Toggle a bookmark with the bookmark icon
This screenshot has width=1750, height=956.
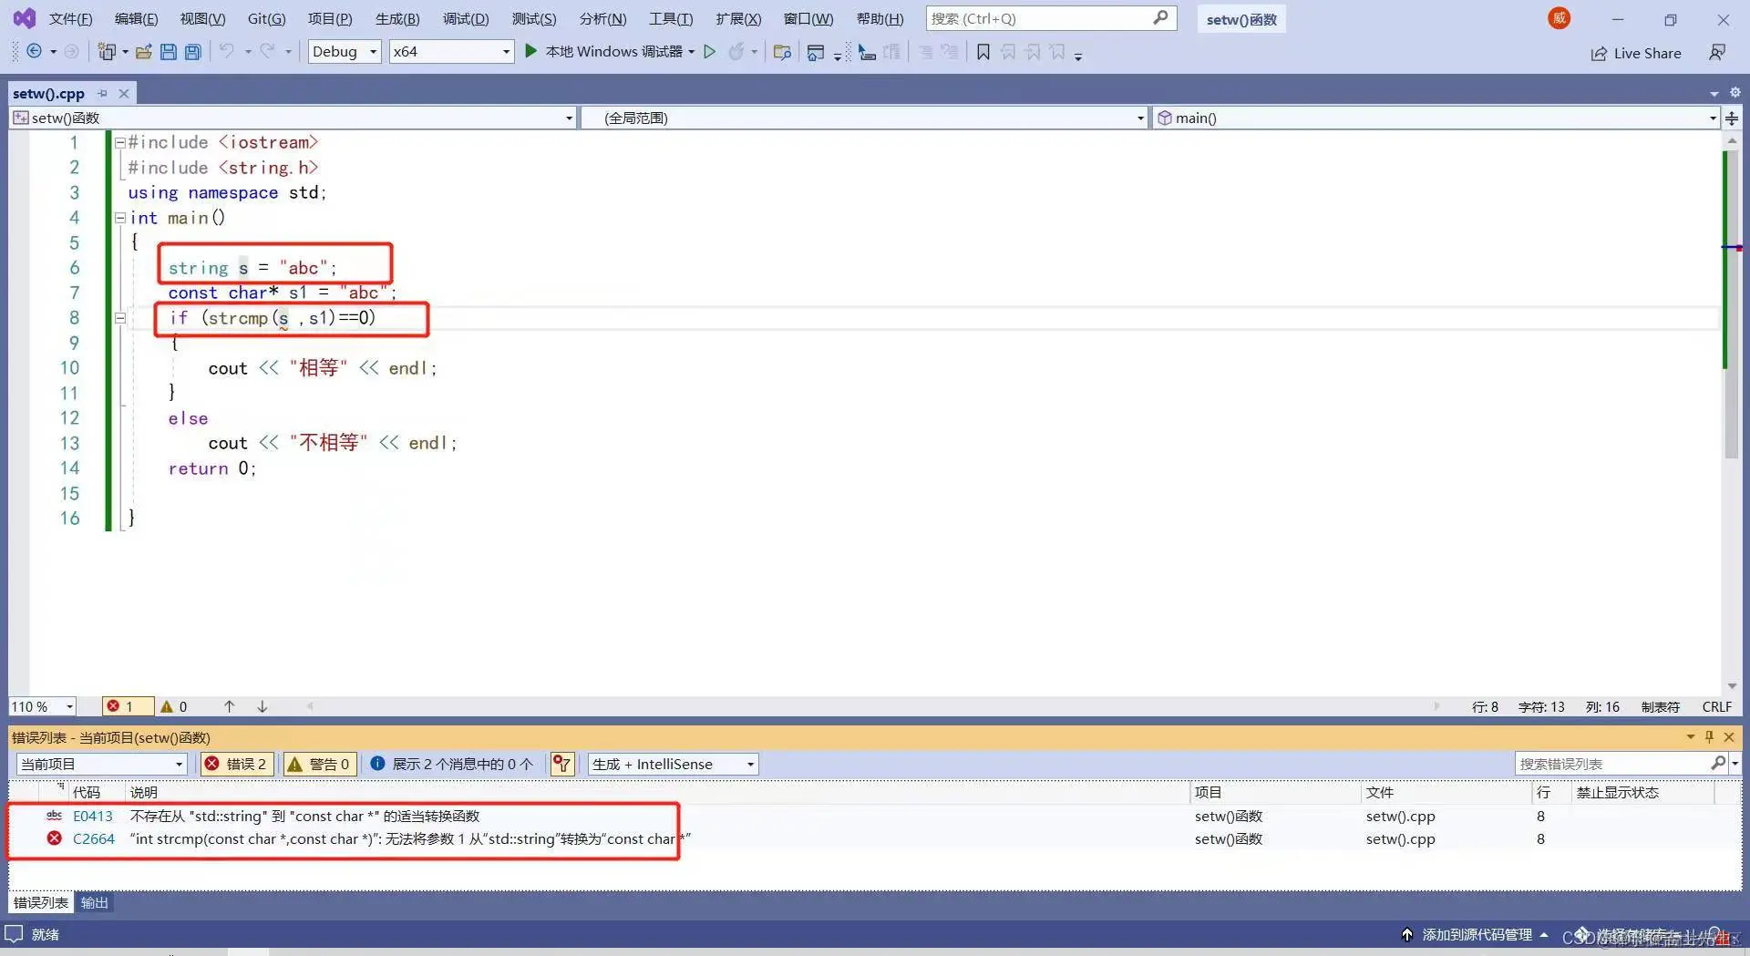(983, 52)
